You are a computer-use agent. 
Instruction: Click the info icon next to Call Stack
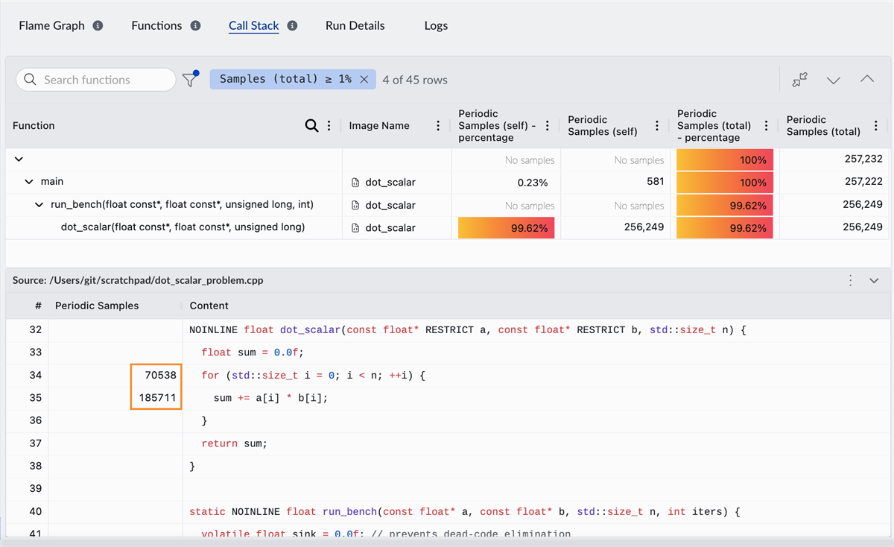[x=291, y=25]
